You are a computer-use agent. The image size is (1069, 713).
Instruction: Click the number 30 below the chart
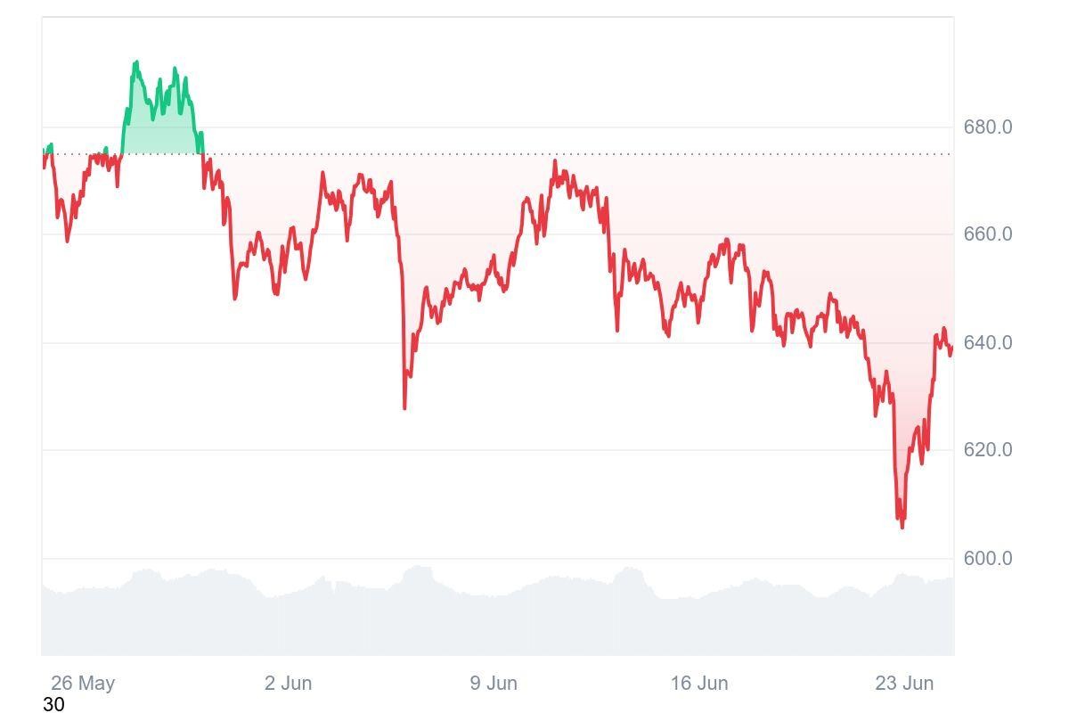53,704
